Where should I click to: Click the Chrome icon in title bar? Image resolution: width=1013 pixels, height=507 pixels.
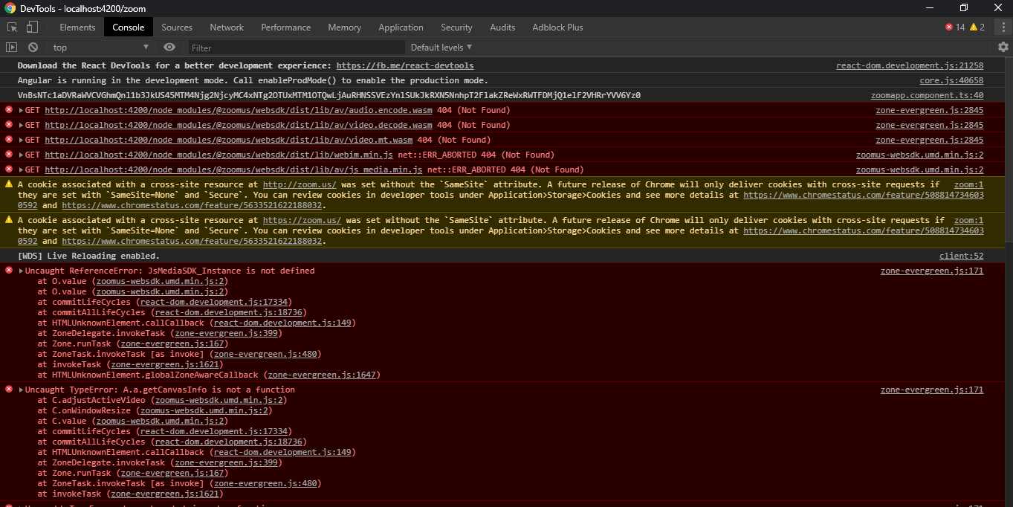[x=10, y=8]
